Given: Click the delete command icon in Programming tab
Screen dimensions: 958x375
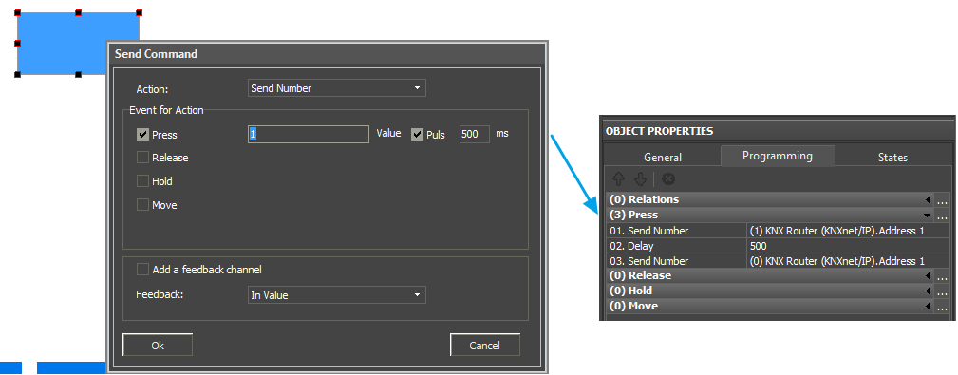Looking at the screenshot, I should point(667,178).
